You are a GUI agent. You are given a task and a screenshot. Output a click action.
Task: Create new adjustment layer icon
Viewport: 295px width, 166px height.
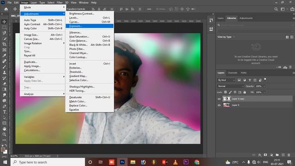click(271, 155)
